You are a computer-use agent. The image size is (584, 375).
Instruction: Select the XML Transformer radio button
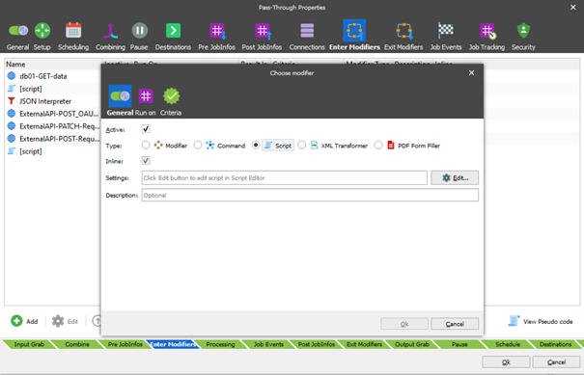coord(302,146)
